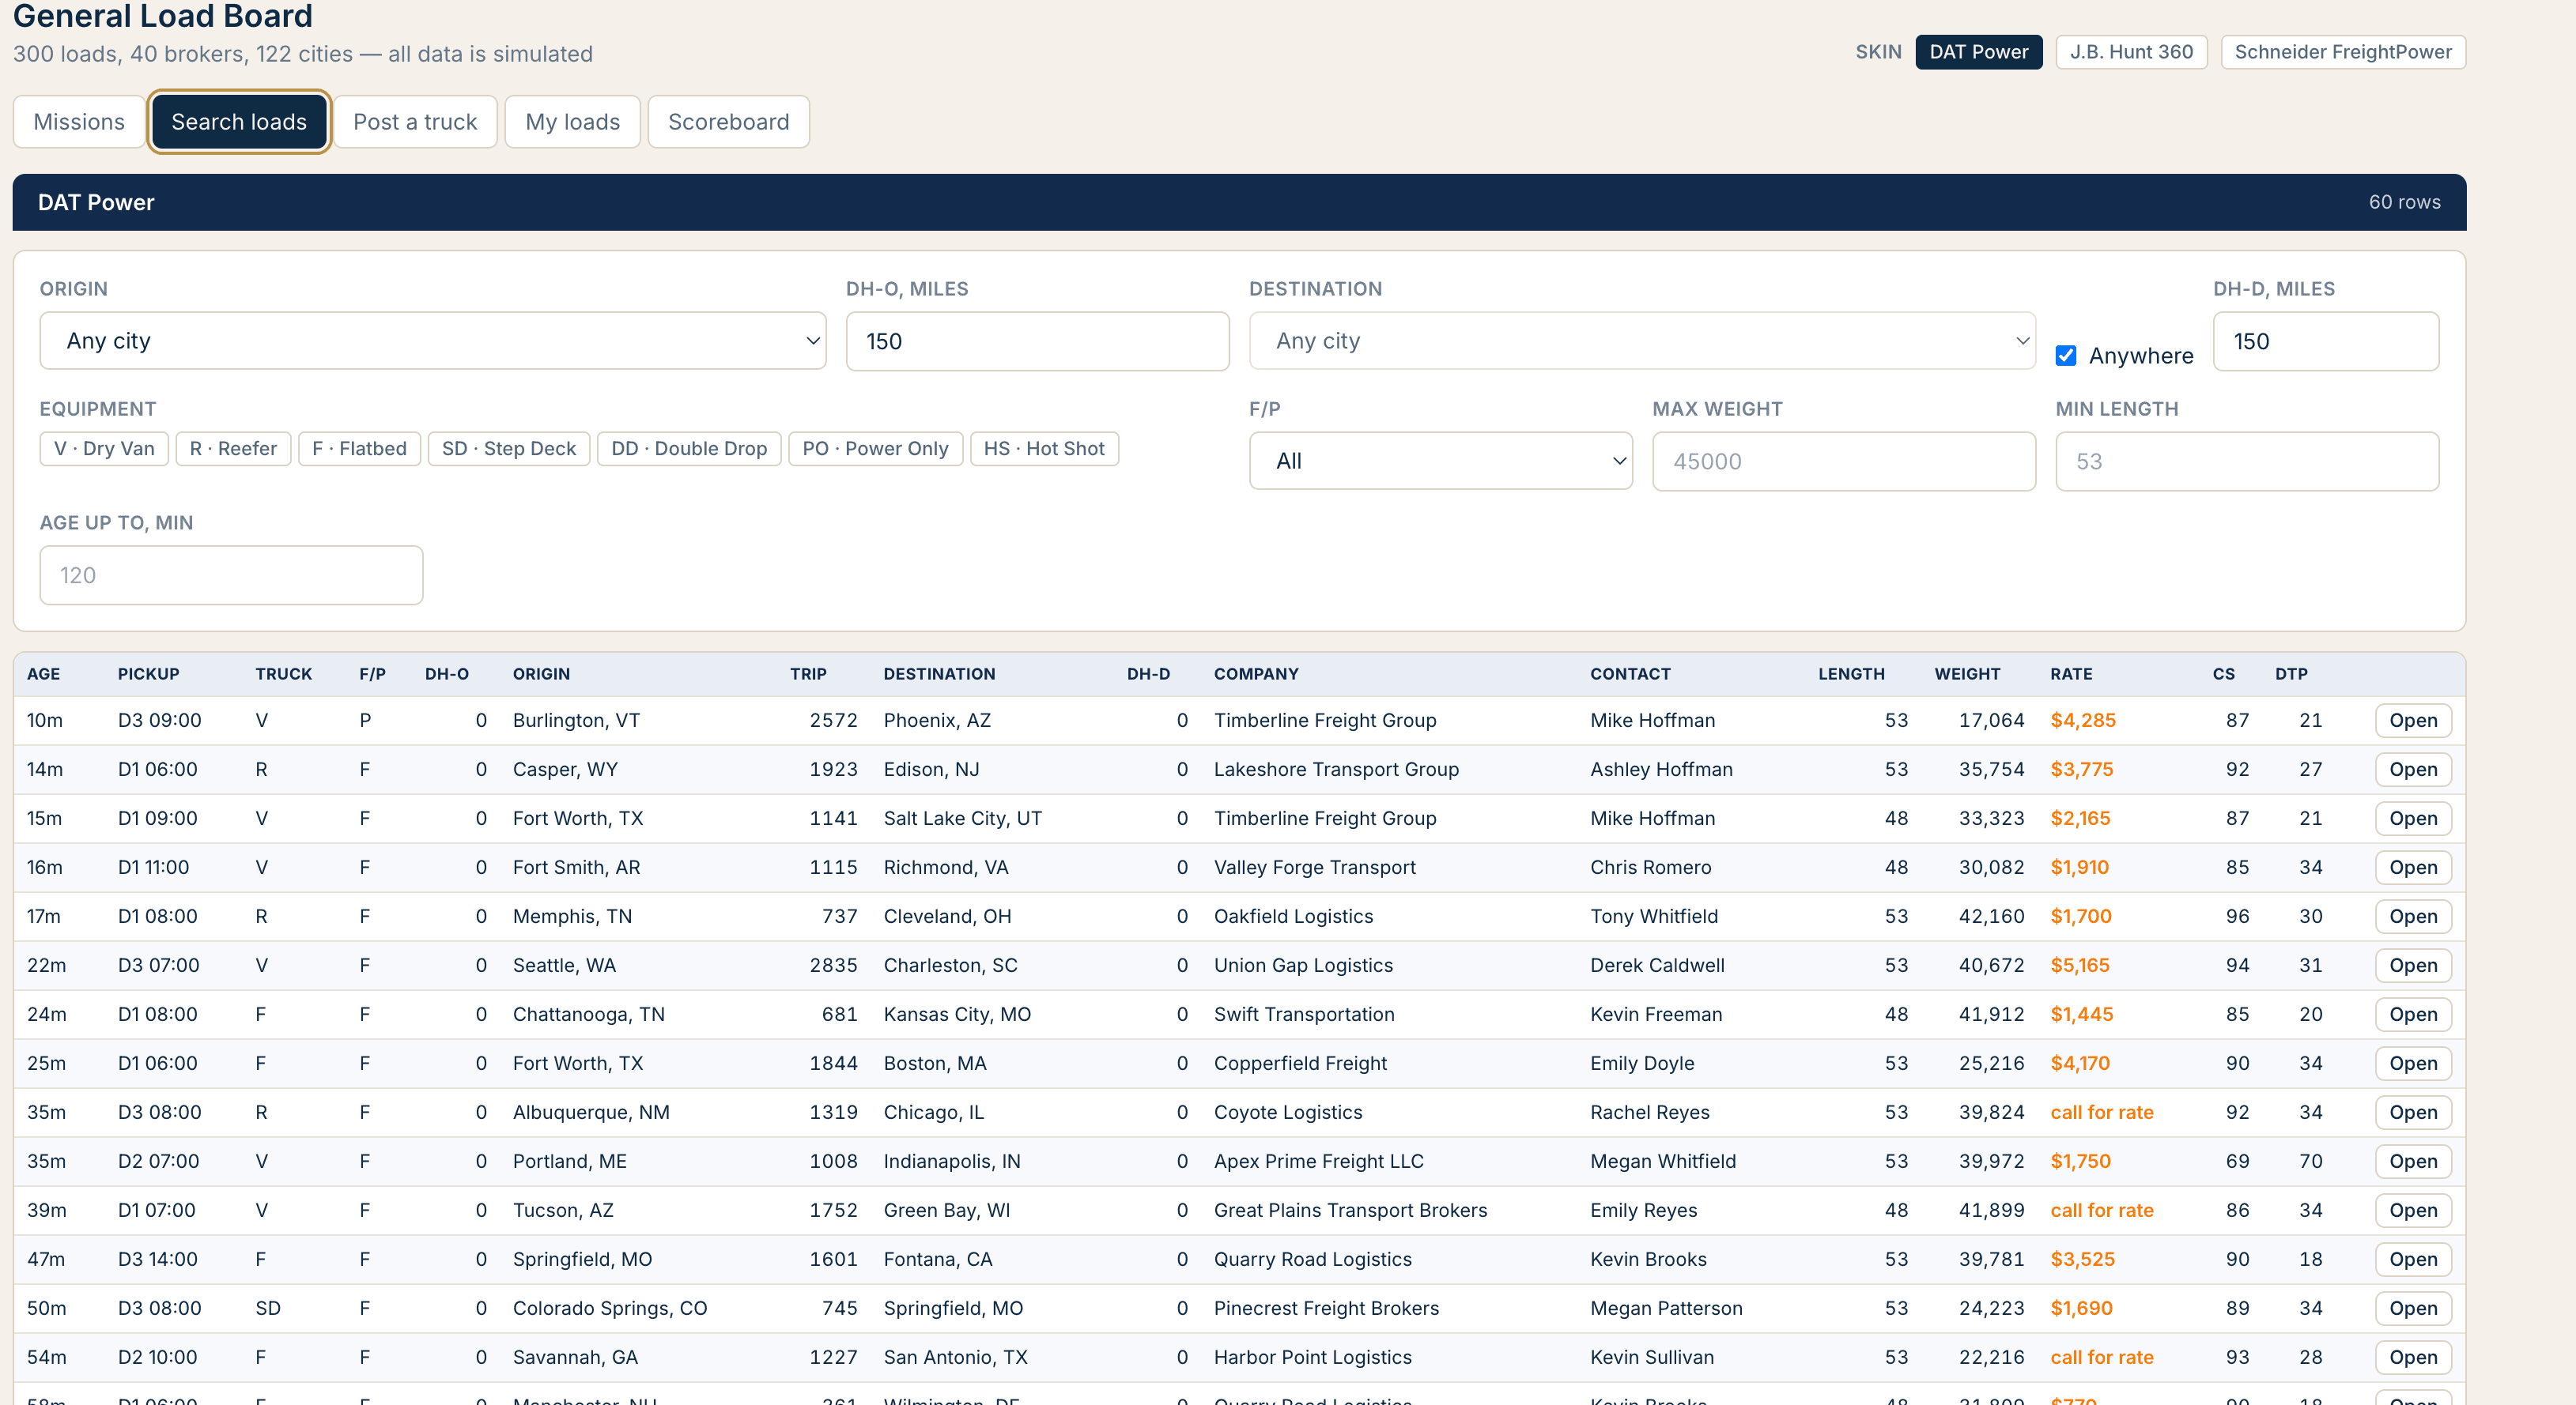Open the Origin city dropdown
Viewport: 2576px width, 1405px height.
[x=433, y=341]
